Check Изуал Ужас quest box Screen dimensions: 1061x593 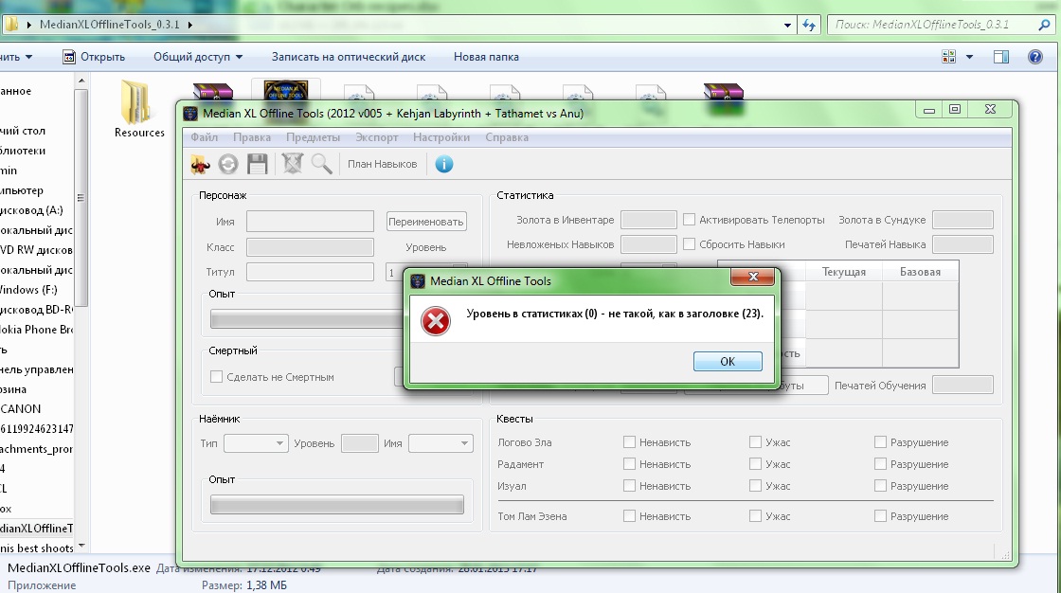[x=755, y=485]
